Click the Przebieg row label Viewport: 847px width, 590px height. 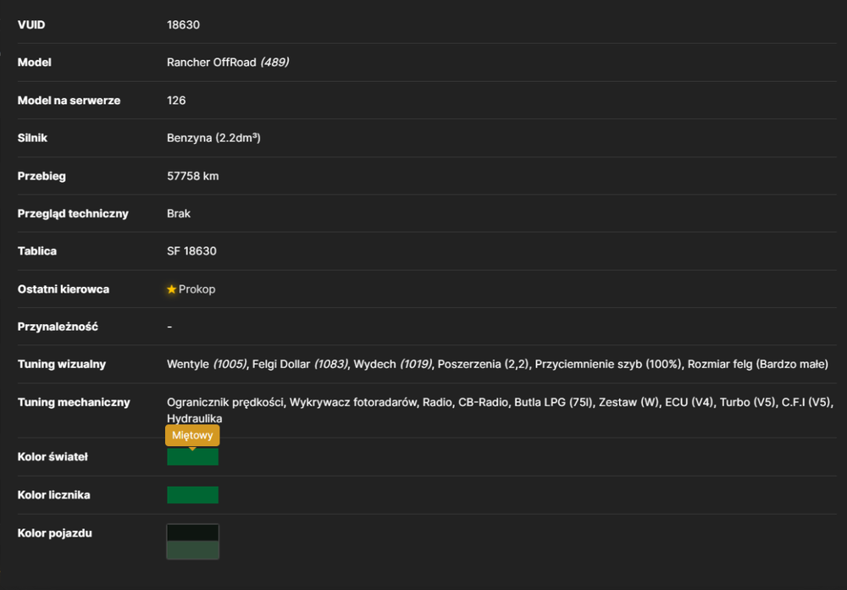coord(42,176)
